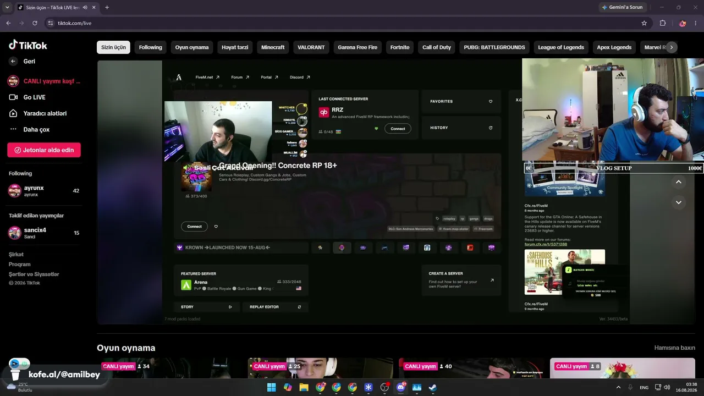Bookmark this page with the star icon
704x396 pixels.
tap(644, 23)
